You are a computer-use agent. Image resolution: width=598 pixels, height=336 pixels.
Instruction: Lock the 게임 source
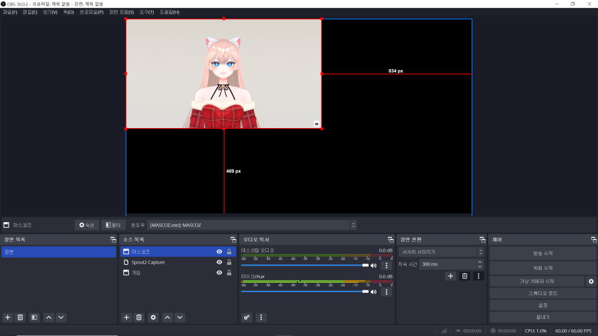click(229, 273)
